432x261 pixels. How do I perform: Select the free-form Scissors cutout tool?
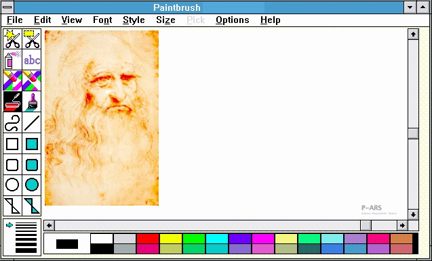12,39
